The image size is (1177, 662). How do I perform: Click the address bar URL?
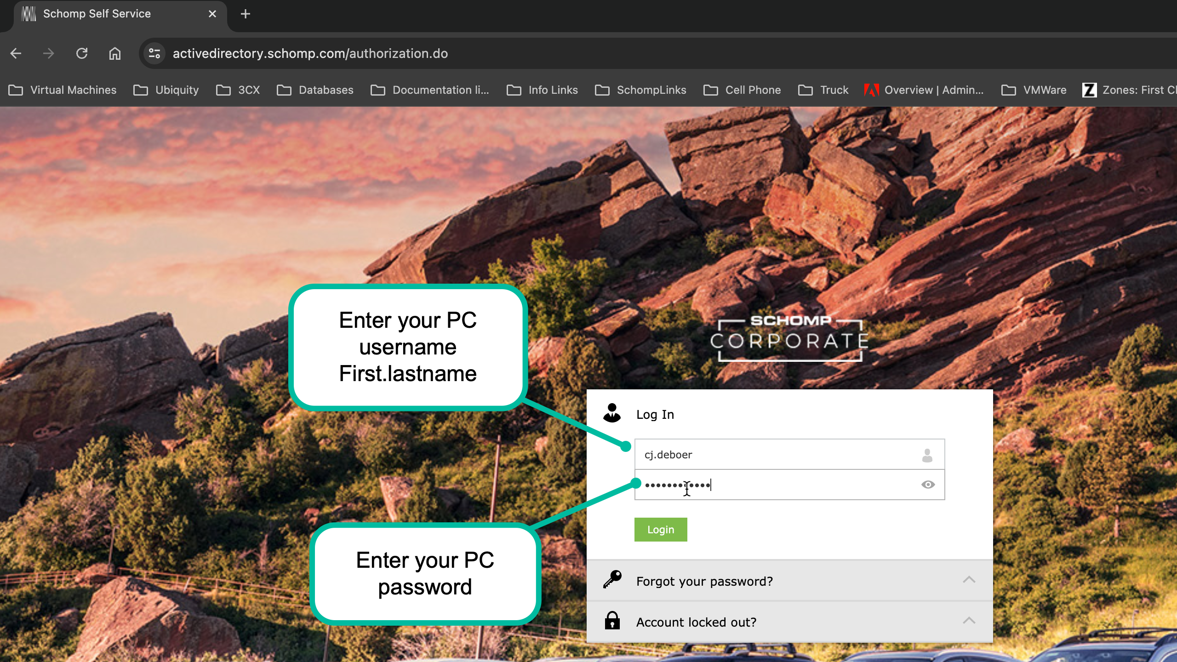click(x=310, y=53)
